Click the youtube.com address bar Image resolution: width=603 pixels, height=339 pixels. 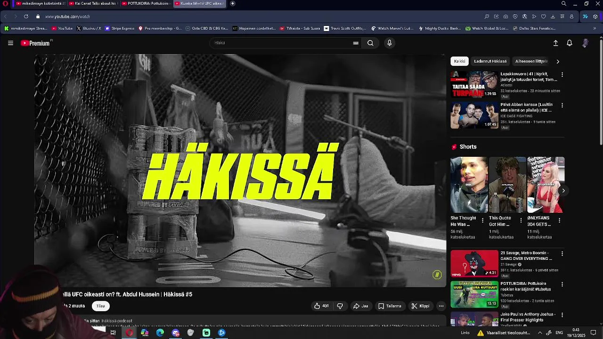[67, 16]
